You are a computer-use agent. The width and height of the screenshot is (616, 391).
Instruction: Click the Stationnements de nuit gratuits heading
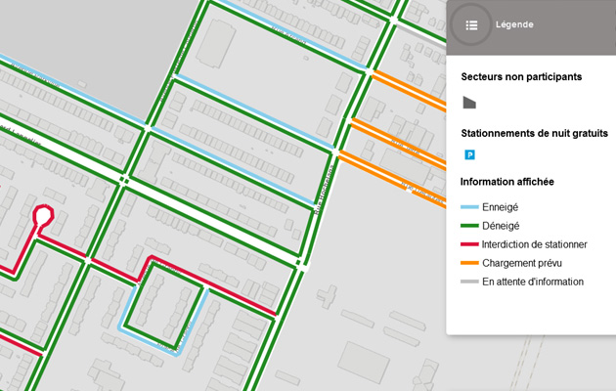tap(534, 133)
